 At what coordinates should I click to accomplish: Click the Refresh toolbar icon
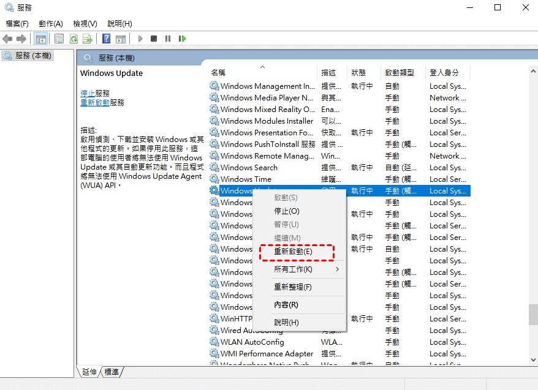[74, 39]
